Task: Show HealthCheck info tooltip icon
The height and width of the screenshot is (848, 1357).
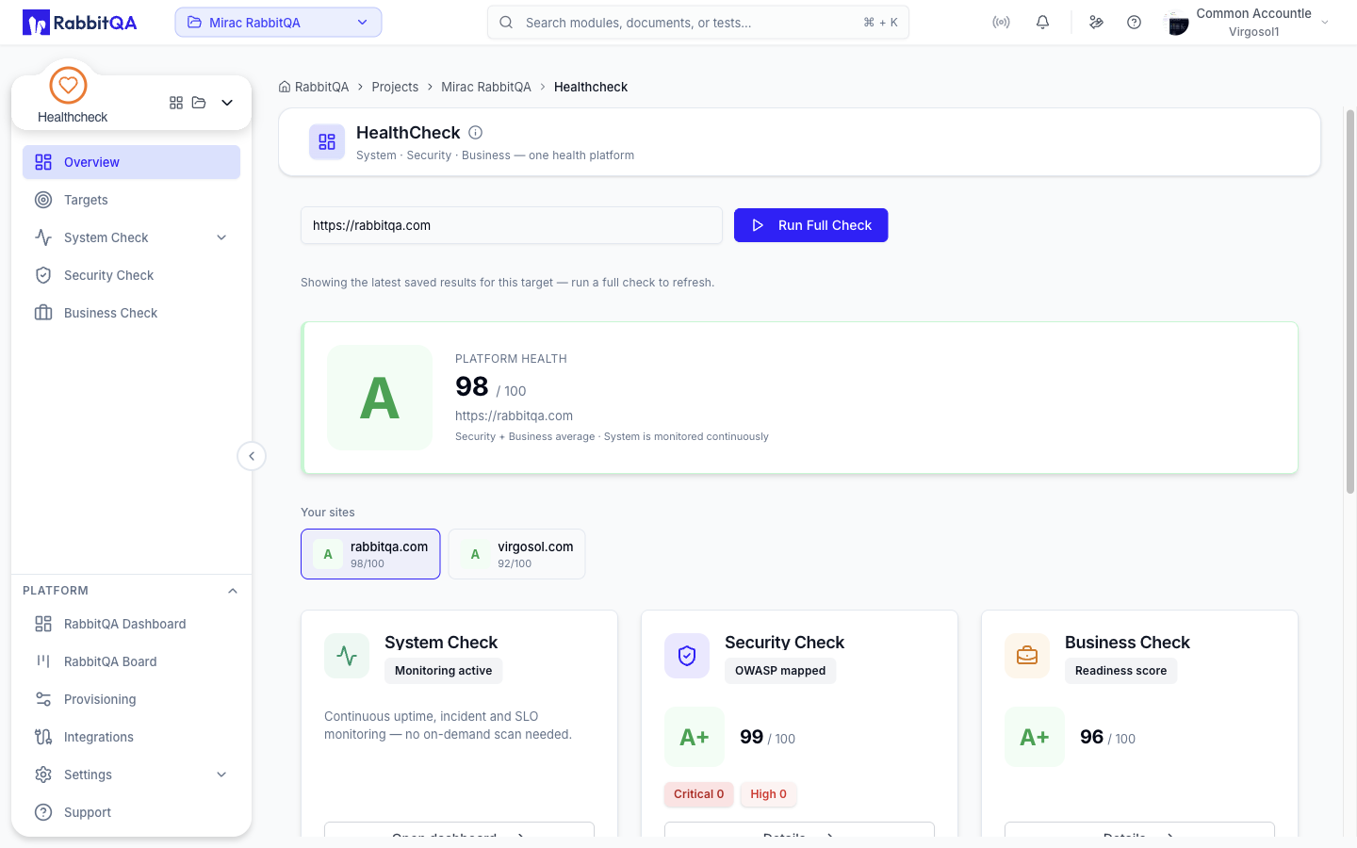Action: [476, 133]
